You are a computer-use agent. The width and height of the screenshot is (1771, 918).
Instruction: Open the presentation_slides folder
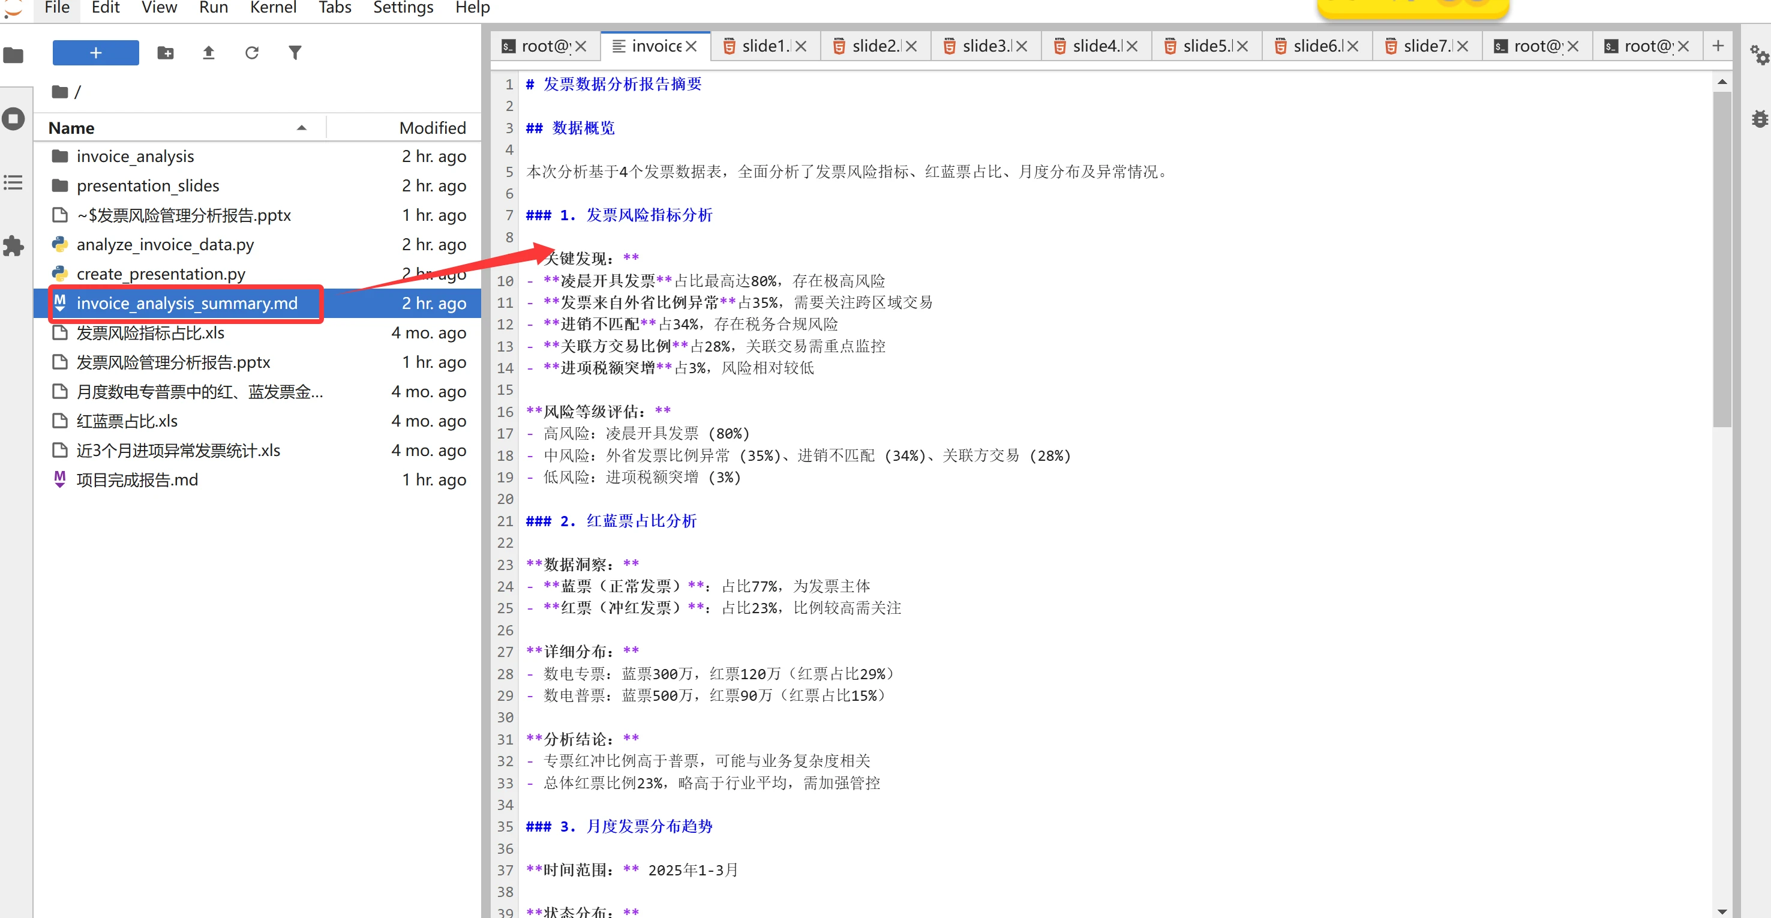pos(147,185)
